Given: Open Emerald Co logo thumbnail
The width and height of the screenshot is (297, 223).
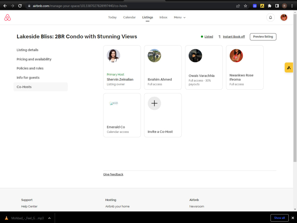Looking at the screenshot, I should [113, 103].
